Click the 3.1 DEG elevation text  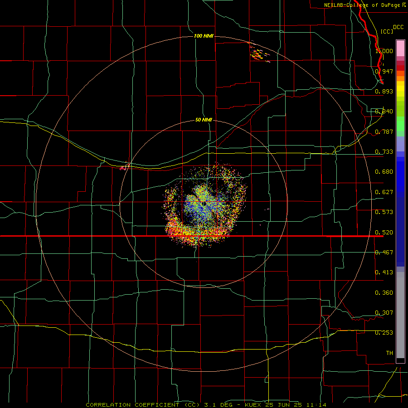point(218,405)
